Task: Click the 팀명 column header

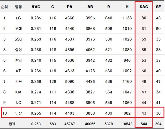Action: pos(18,7)
